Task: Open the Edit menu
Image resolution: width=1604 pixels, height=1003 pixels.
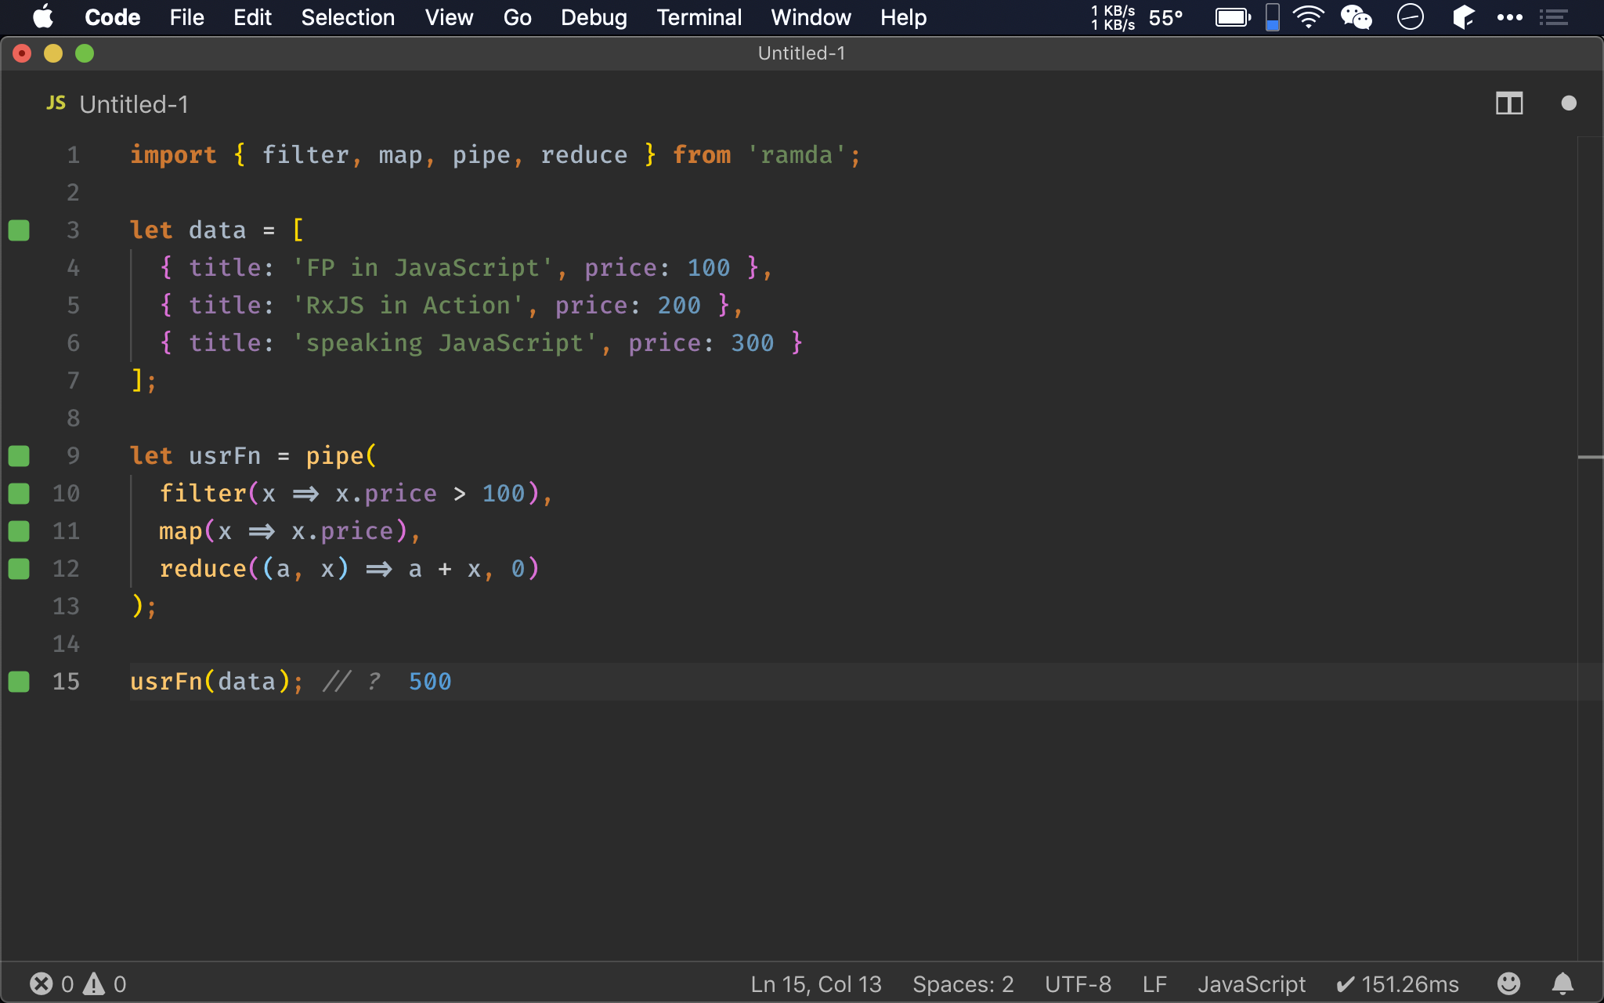Action: (x=252, y=17)
